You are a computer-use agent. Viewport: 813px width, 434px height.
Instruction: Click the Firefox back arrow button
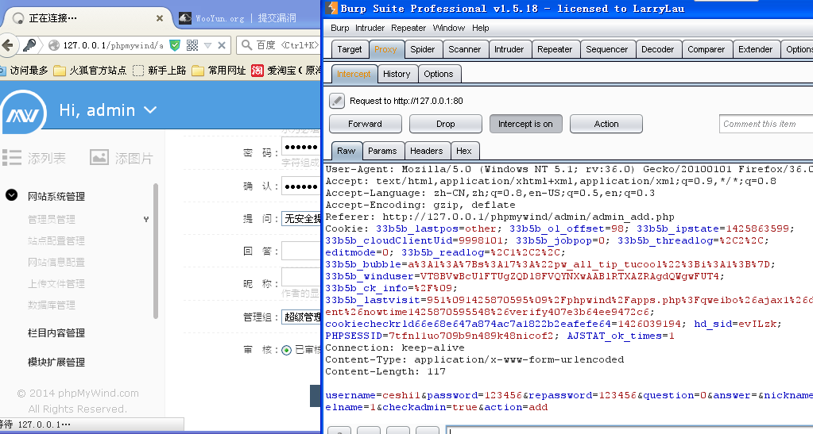(7, 45)
